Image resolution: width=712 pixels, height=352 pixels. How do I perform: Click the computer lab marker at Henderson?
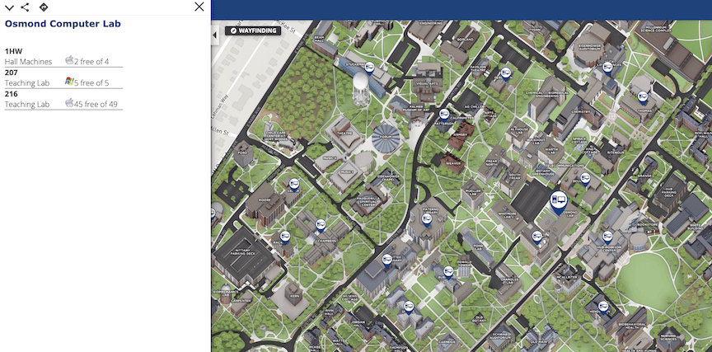click(x=603, y=307)
